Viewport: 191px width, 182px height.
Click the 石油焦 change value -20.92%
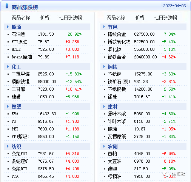pos(74,34)
